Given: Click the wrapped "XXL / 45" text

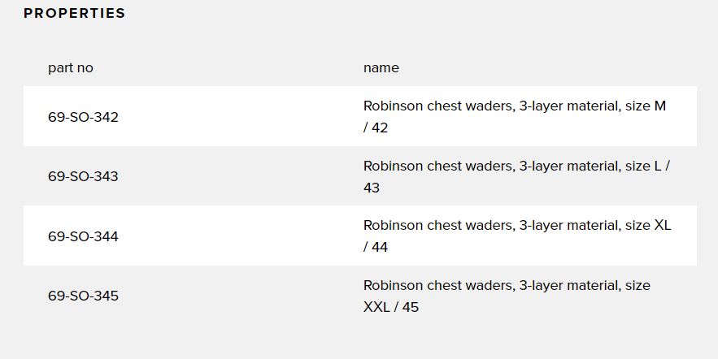Looking at the screenshot, I should tap(391, 307).
